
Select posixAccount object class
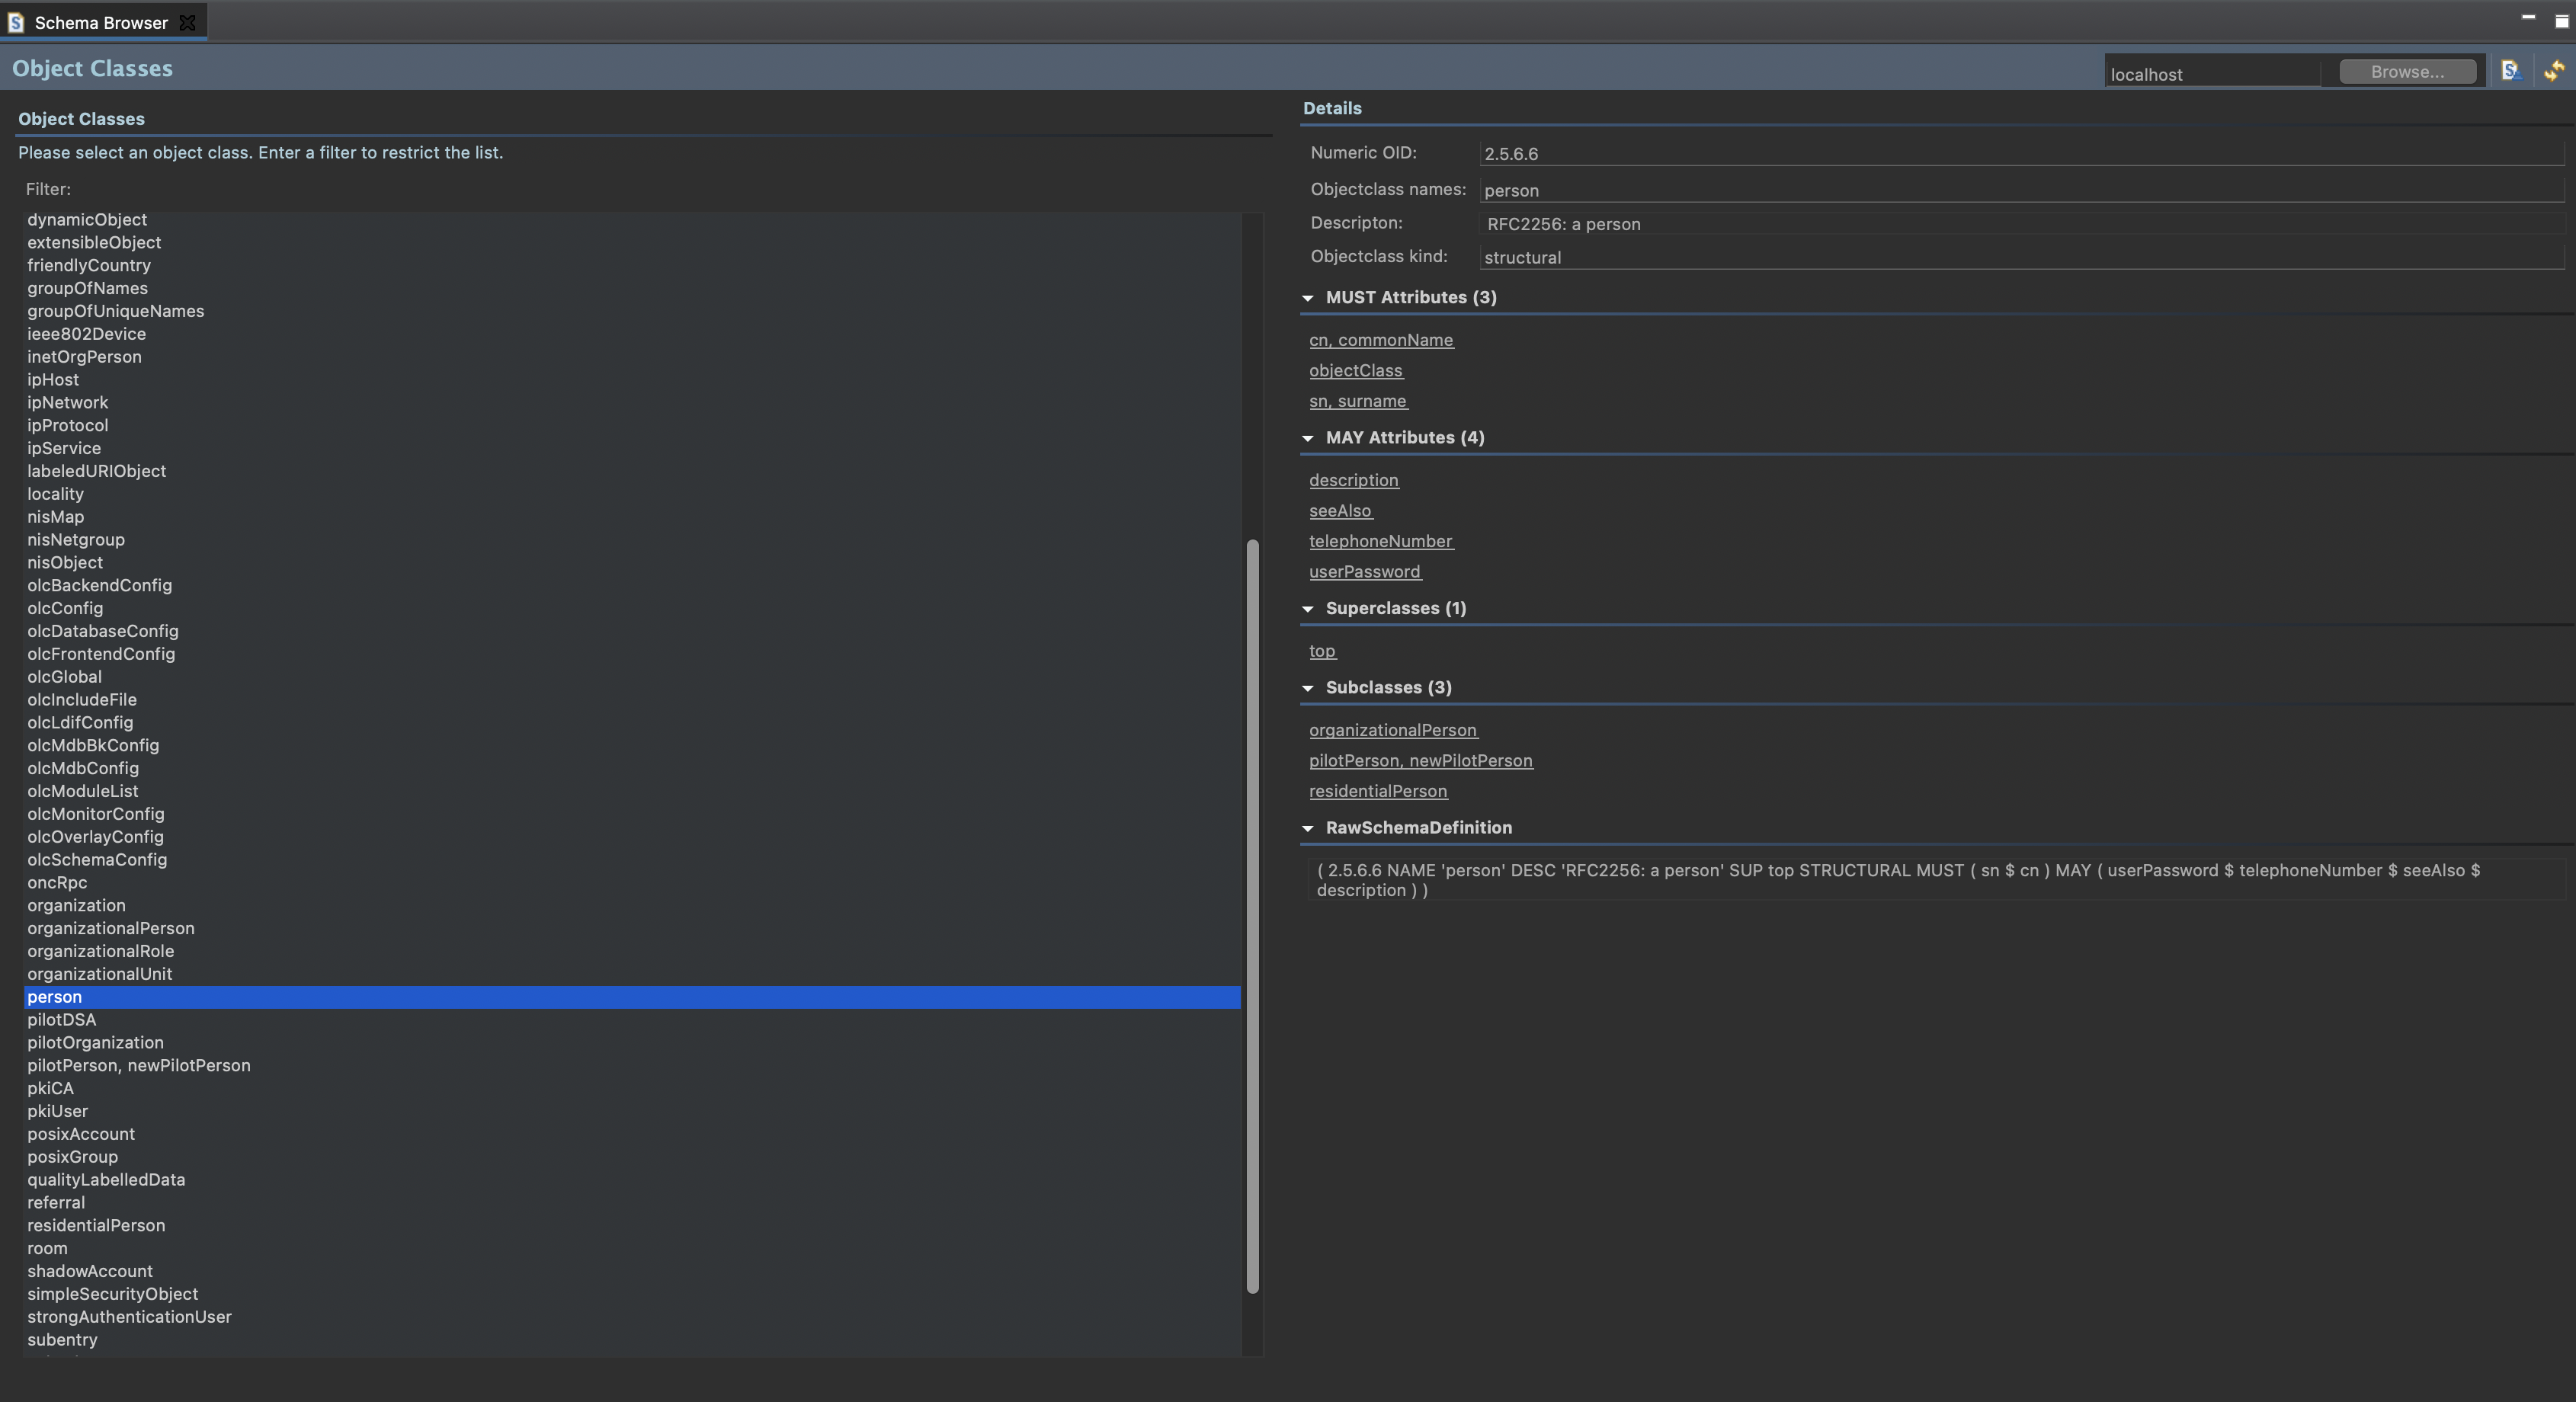pos(632,1134)
